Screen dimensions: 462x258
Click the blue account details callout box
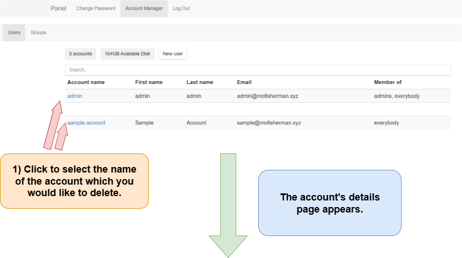coord(330,203)
